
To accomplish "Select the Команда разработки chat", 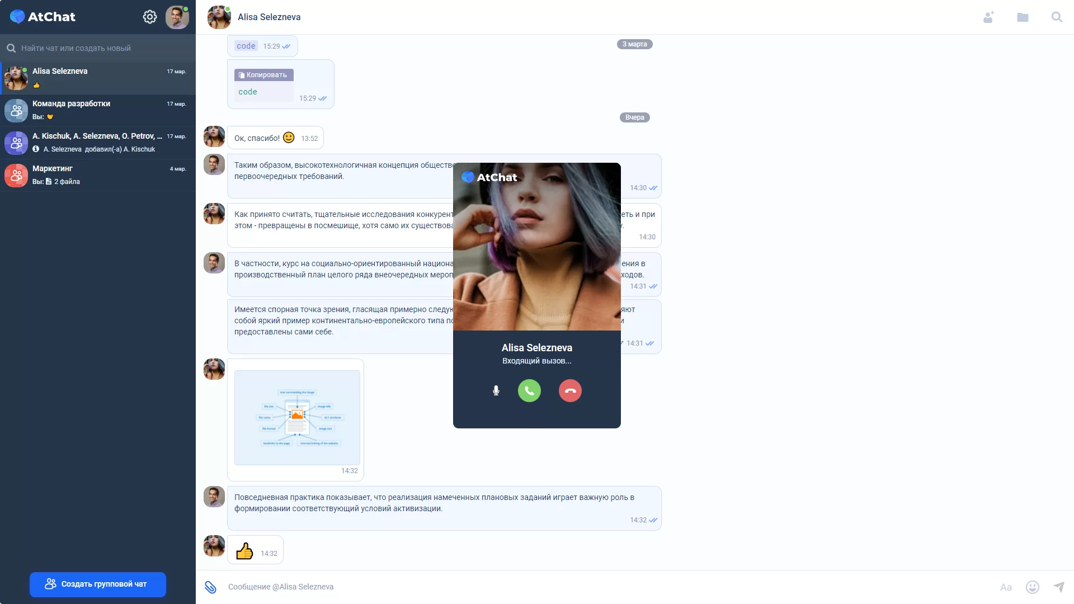I will pos(97,110).
